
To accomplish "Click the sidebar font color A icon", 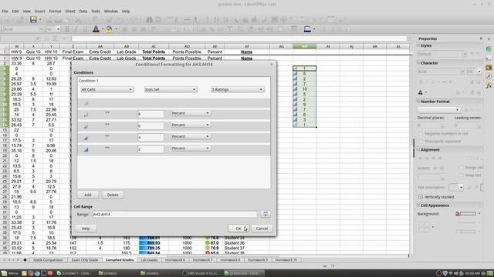I will 420,92.
